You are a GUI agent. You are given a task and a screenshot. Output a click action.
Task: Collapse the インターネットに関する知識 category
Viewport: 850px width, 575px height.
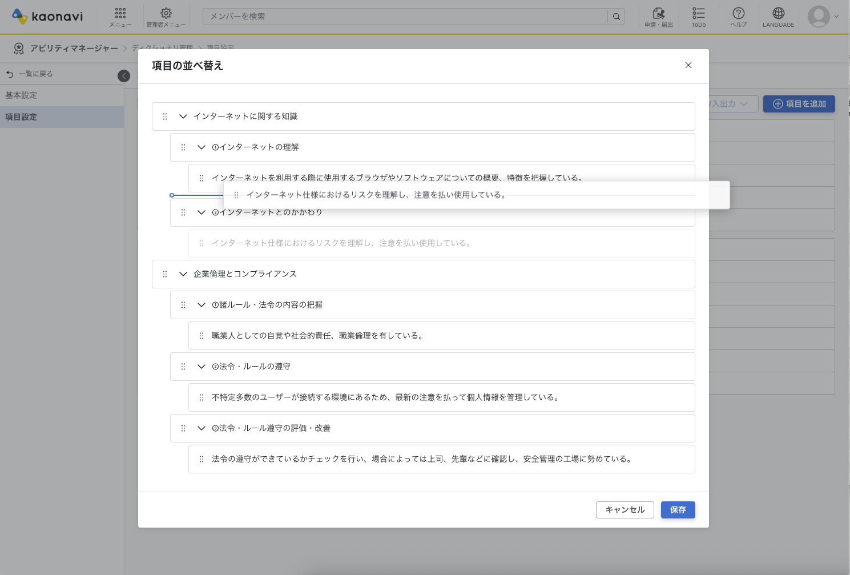coord(183,116)
